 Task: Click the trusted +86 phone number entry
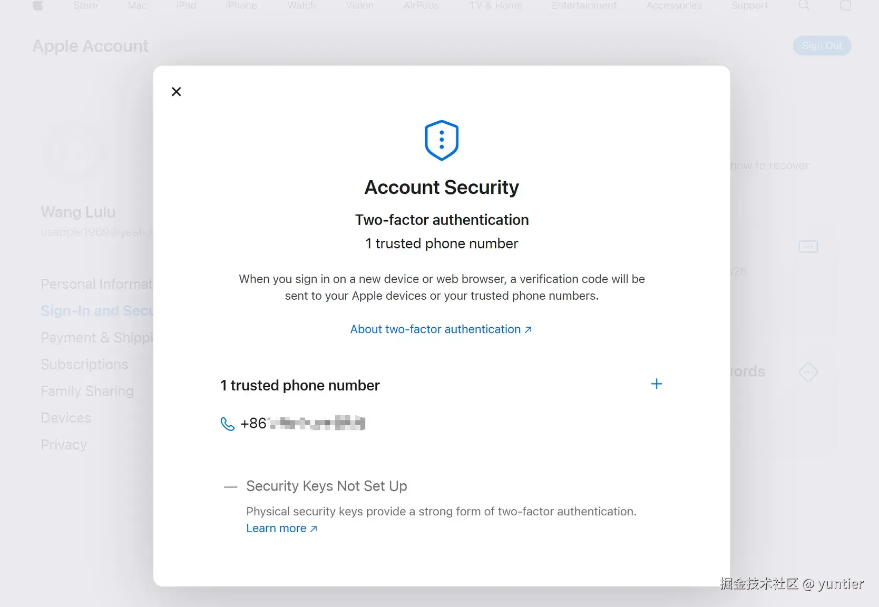pyautogui.click(x=303, y=423)
